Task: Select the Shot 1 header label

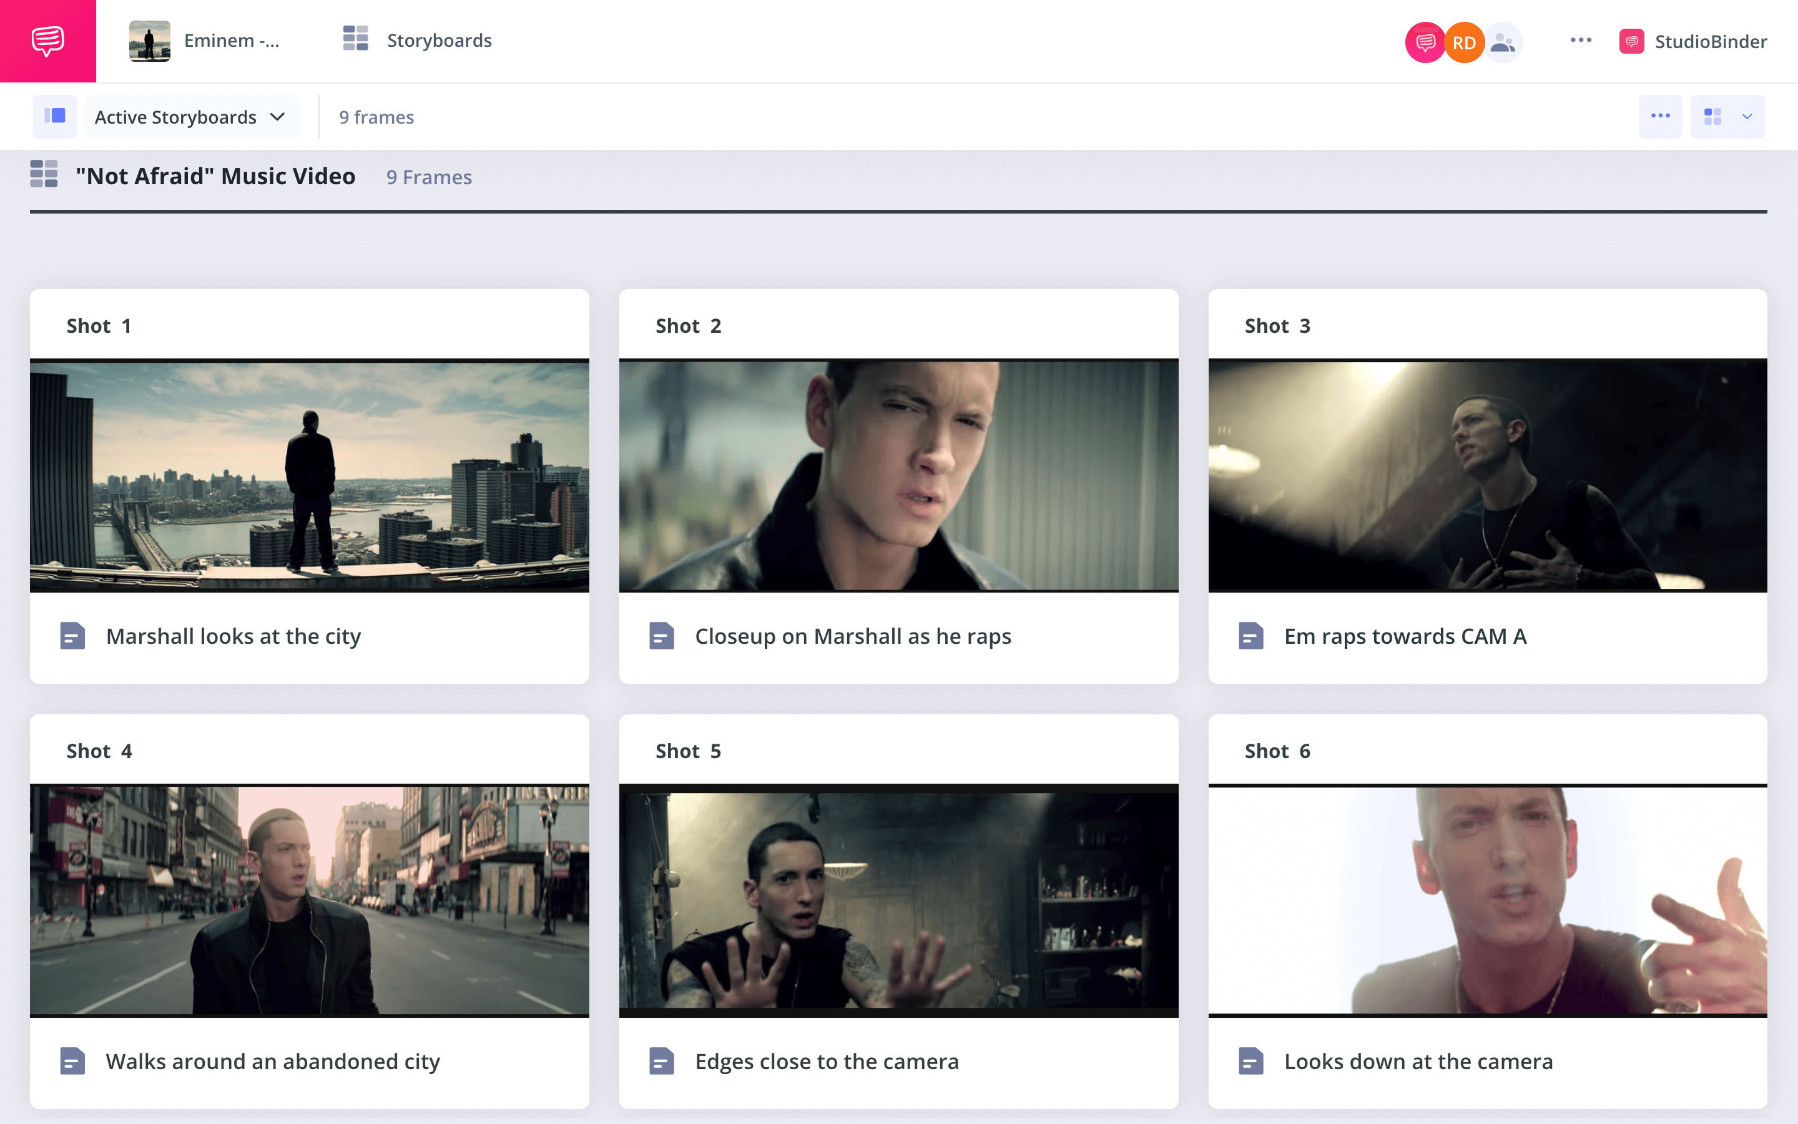Action: (99, 325)
